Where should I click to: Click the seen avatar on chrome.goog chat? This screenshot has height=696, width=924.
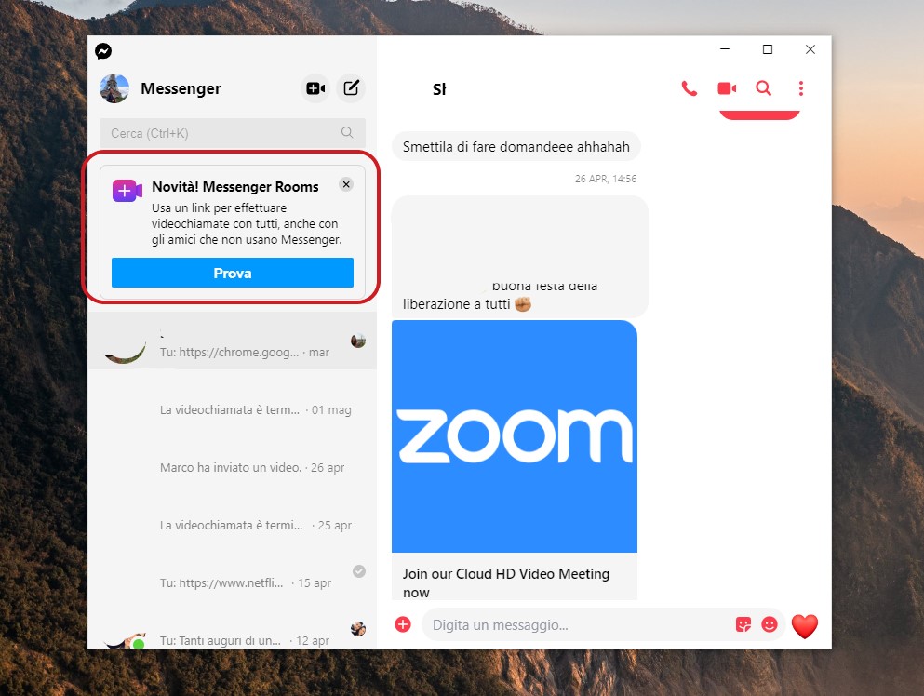tap(358, 341)
